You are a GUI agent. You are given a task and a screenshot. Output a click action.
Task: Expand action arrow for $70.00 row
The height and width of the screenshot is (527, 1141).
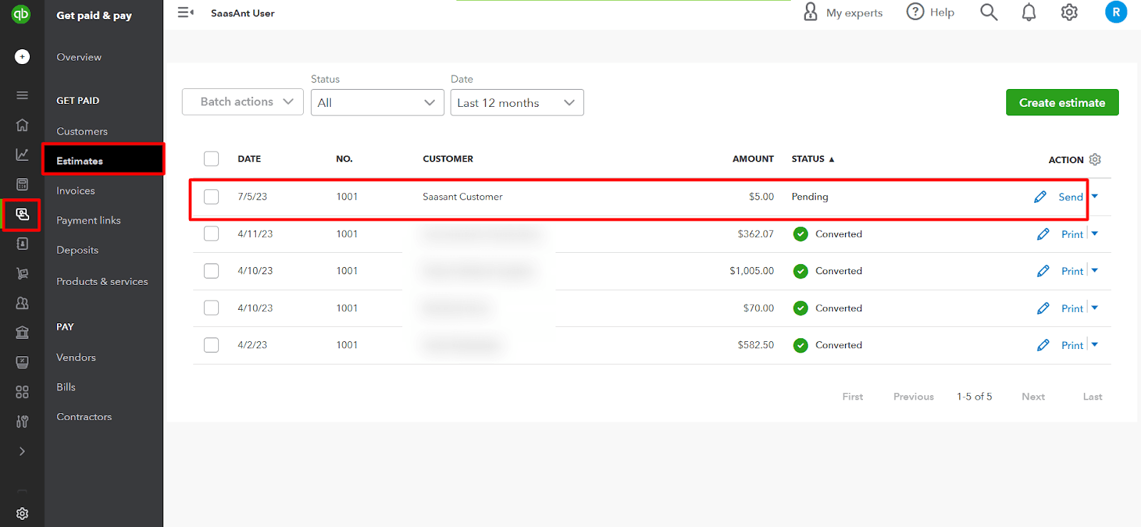coord(1095,308)
